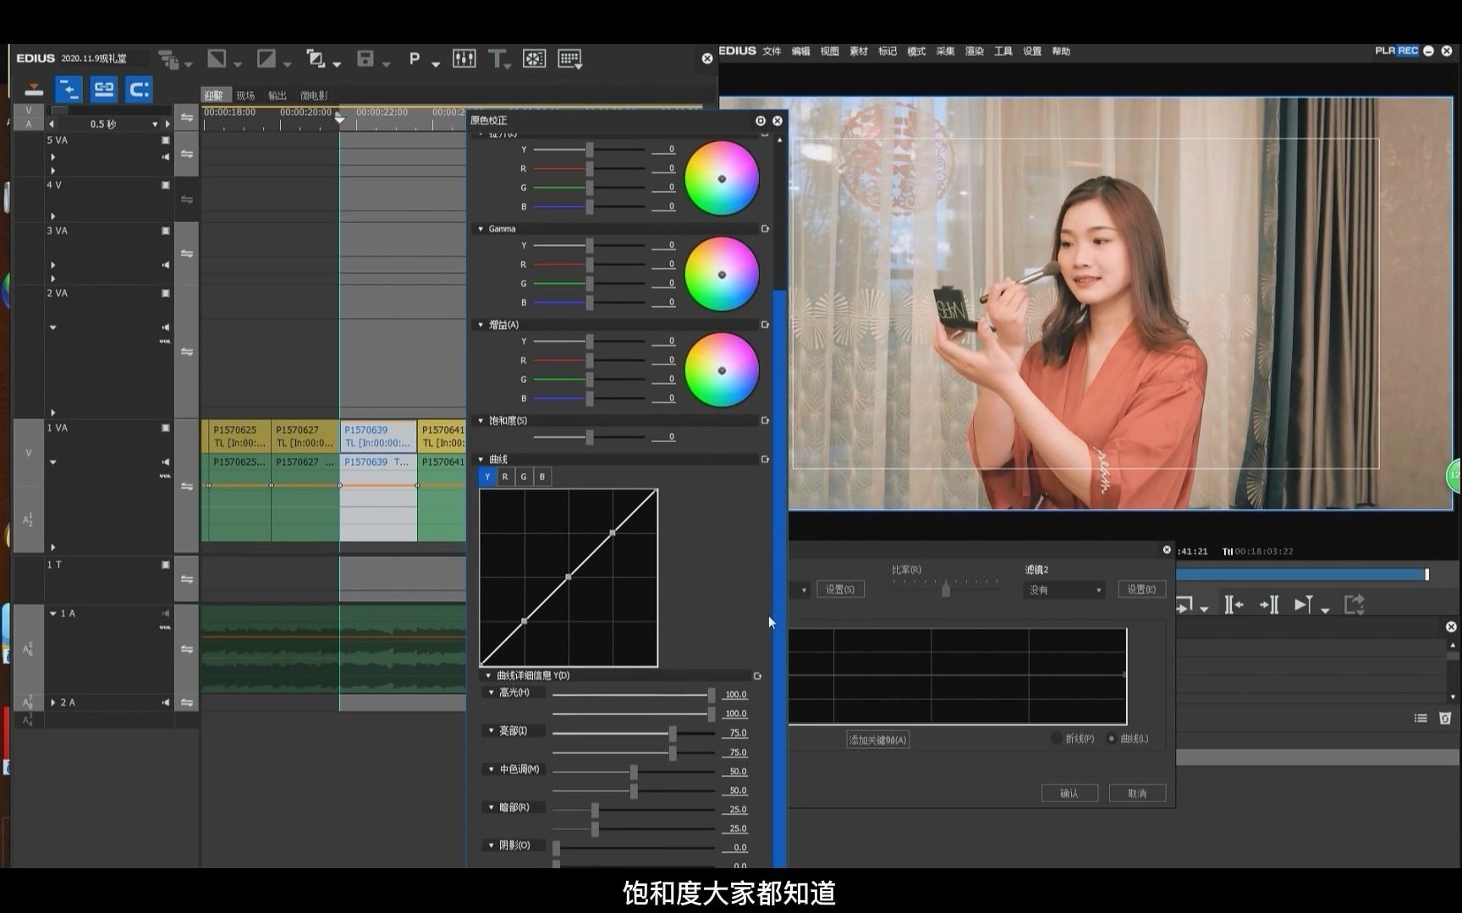This screenshot has height=913, width=1462.
Task: Open the audio mixer icon on the toolbar
Action: 464,58
